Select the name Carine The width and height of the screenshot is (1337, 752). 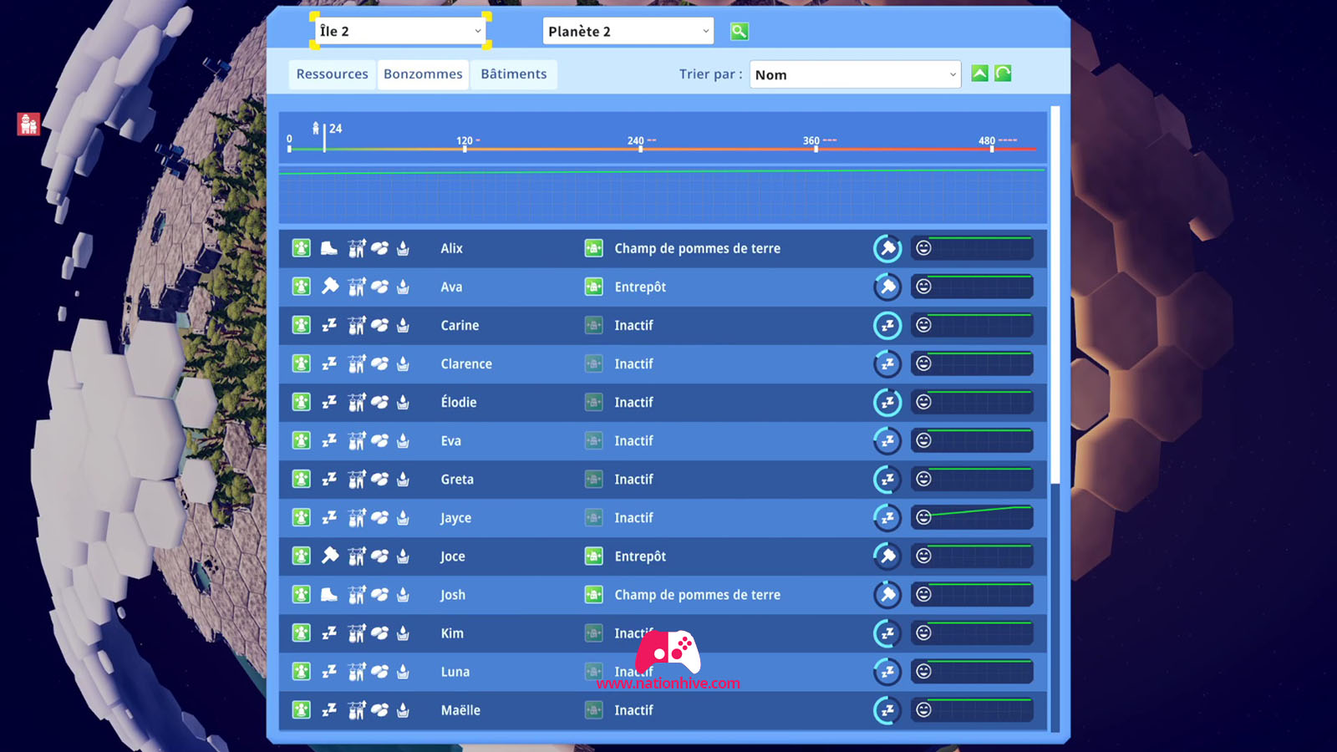[x=460, y=325]
